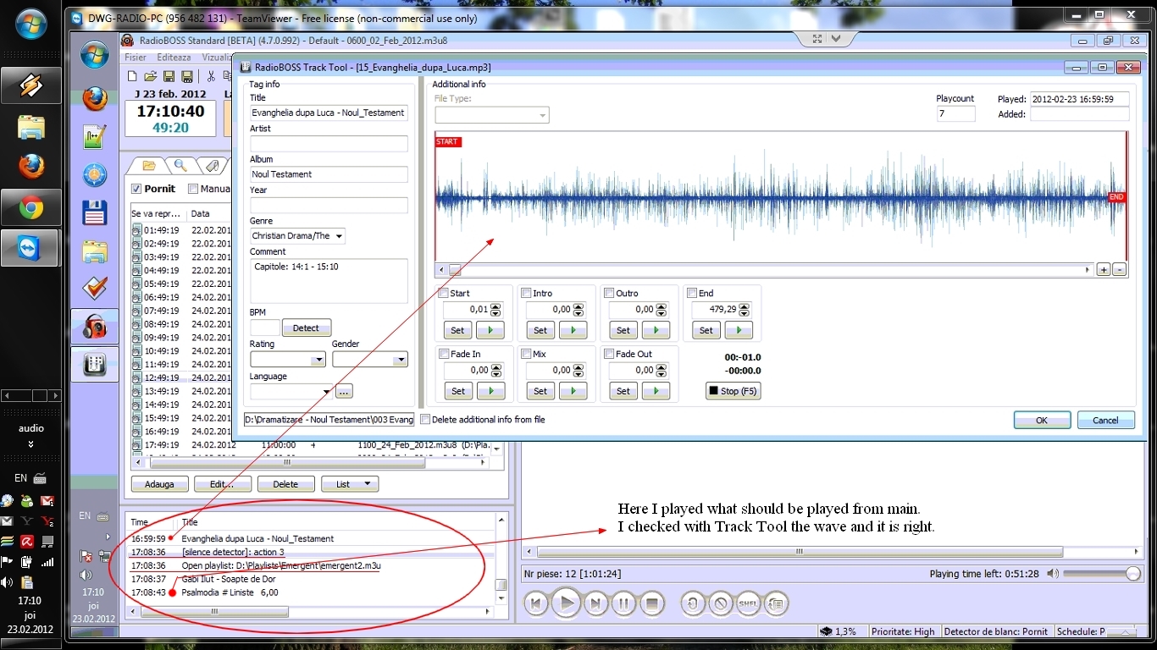Check Delete additional info from file
The image size is (1157, 650).
tap(425, 419)
